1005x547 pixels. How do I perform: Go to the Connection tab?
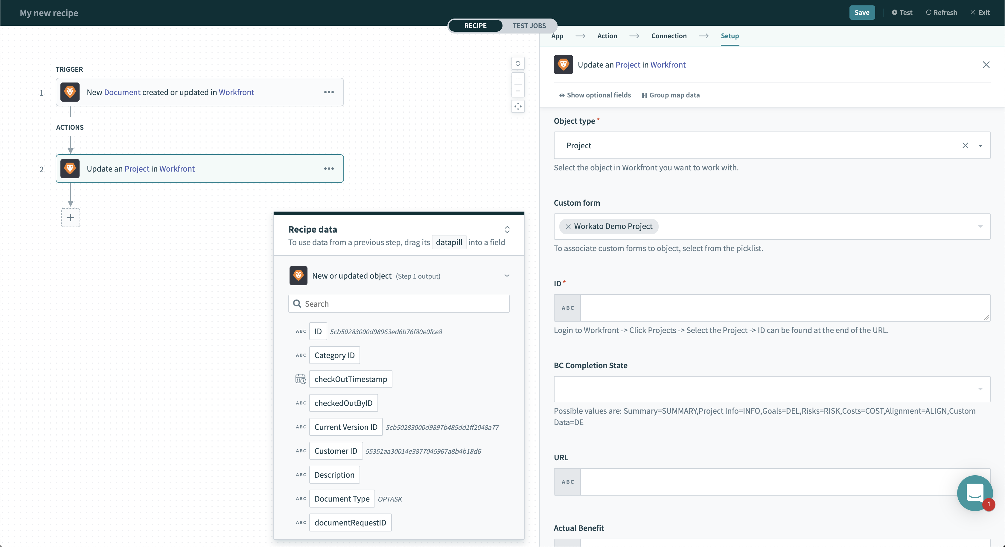[669, 36]
